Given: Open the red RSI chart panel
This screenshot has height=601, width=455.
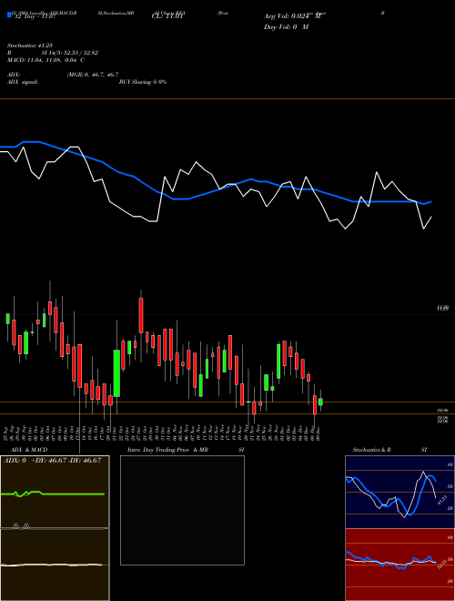Looking at the screenshot, I should [x=399, y=565].
